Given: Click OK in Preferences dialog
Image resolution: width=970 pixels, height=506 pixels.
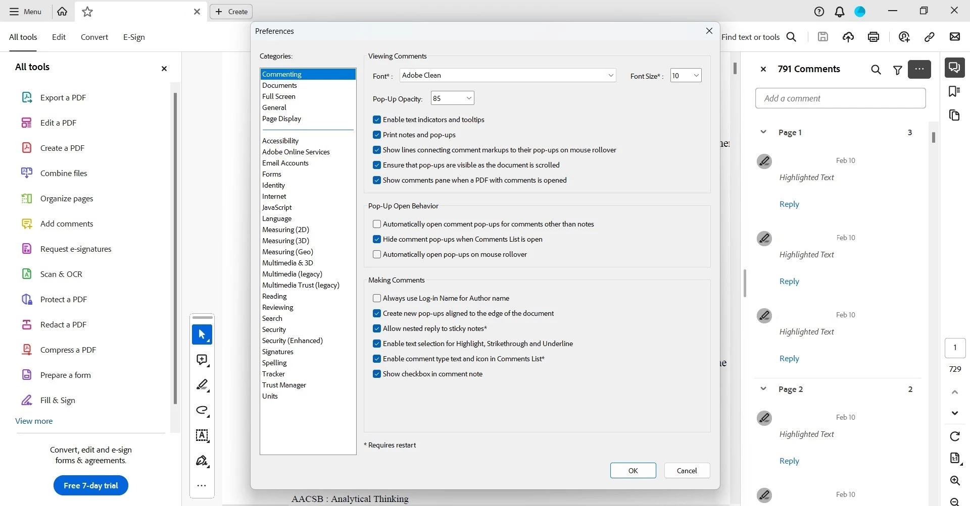Looking at the screenshot, I should click(x=633, y=471).
